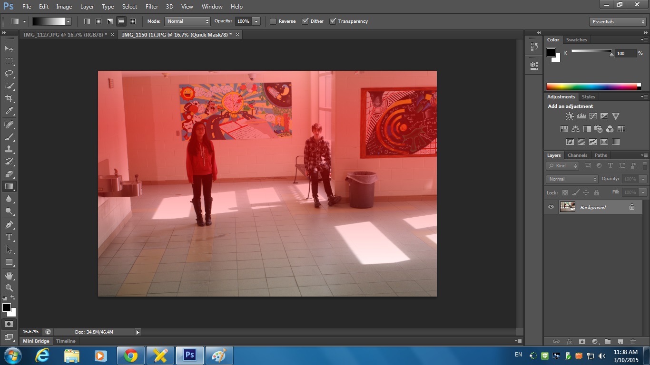Select the Lasso tool
Image resolution: width=650 pixels, height=365 pixels.
[x=9, y=73]
